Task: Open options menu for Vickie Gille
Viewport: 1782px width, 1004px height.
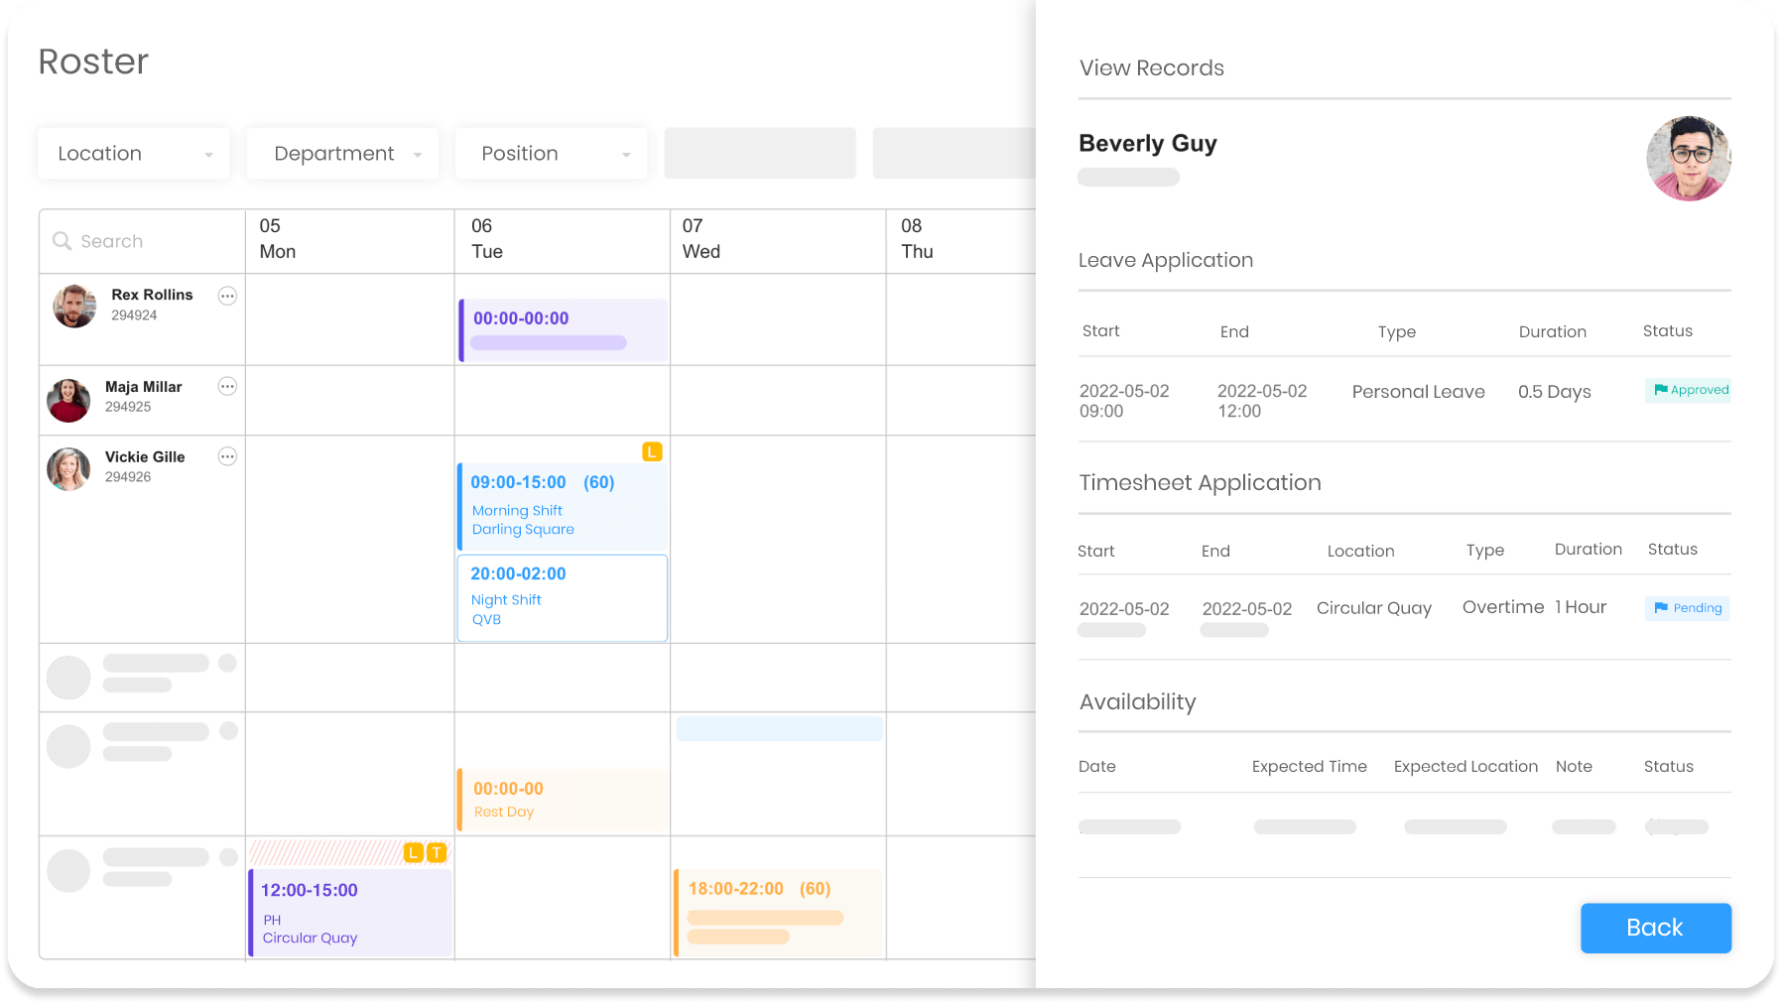Action: point(227,457)
